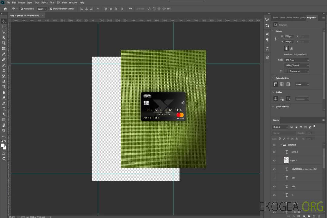This screenshot has height=218, width=327.
Task: Select the Zoom tool
Action: tap(4, 130)
